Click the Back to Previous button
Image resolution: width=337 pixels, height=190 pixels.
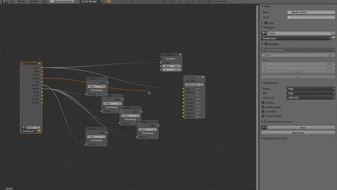(62, 1)
